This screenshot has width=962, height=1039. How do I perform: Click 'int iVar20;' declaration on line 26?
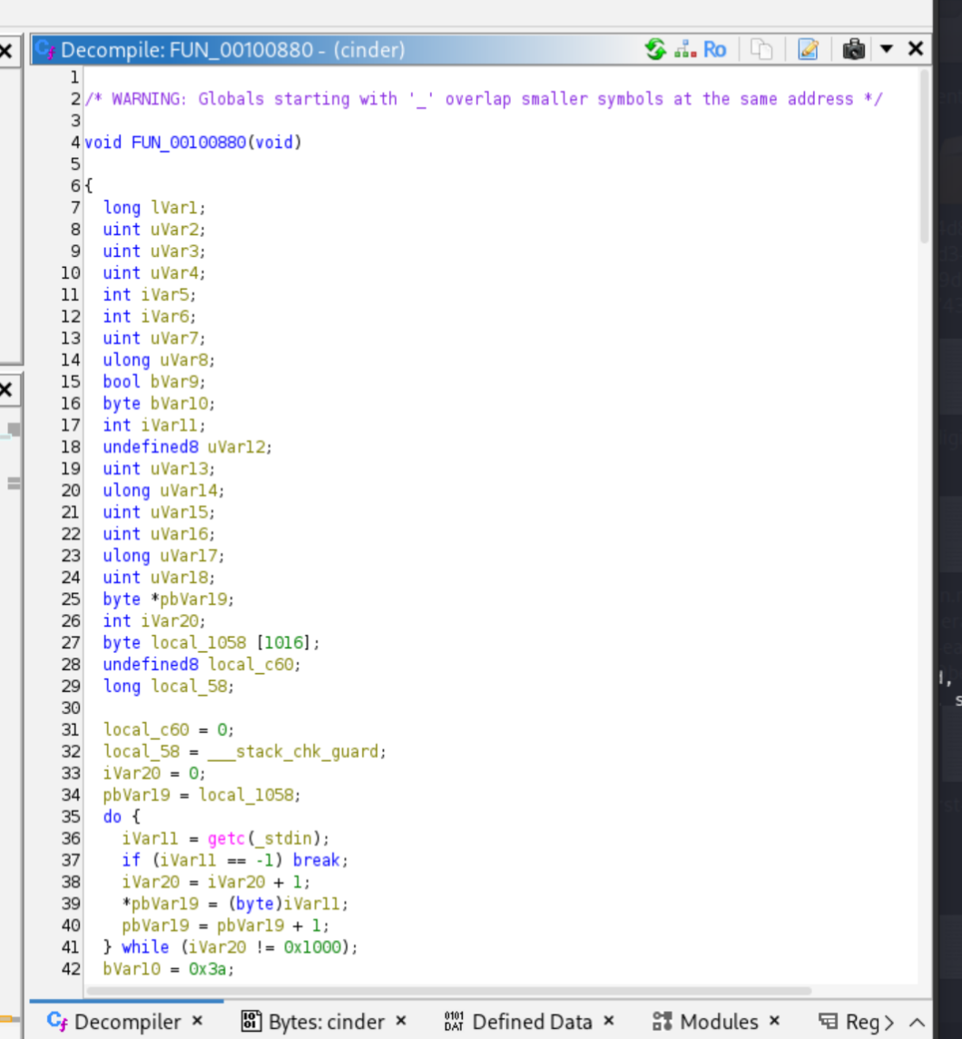(x=154, y=621)
